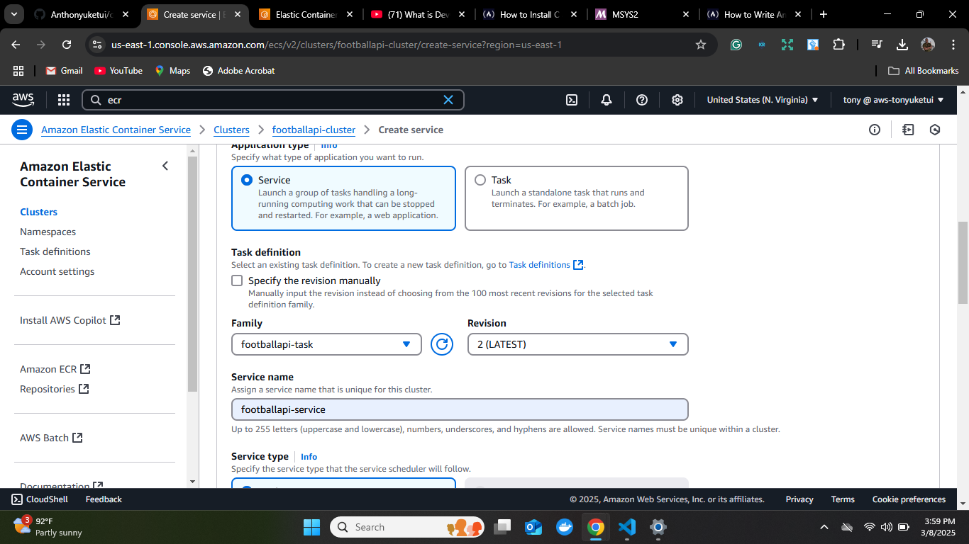Enable Specify the revision manually

coord(237,280)
